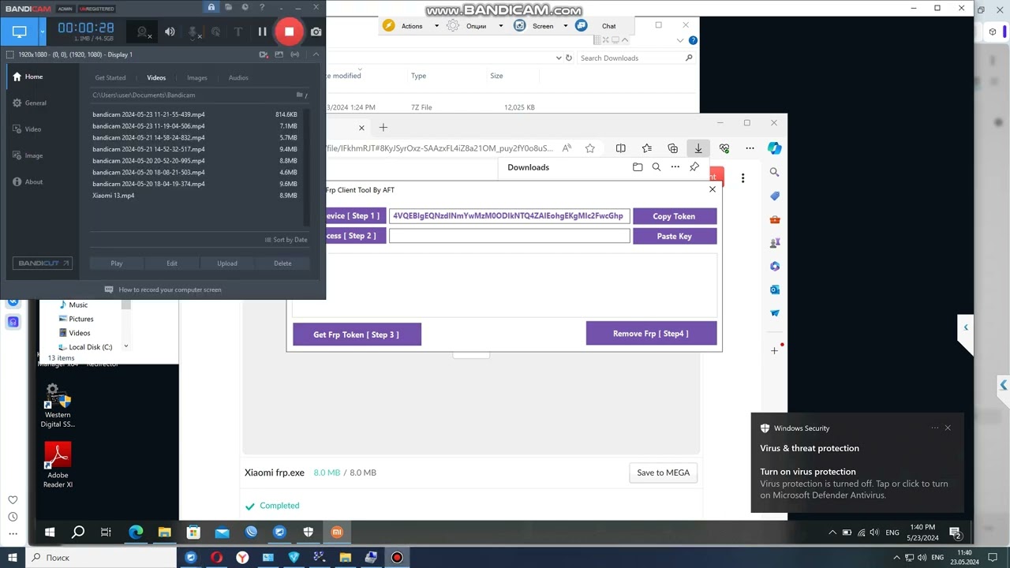Screen dimensions: 1010x568
Task: Collapse the Display 1 recording panel
Action: coord(316,54)
